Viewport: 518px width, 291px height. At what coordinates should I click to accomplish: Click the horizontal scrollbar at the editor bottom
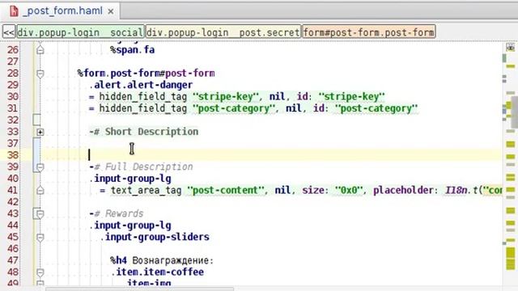pos(139,289)
